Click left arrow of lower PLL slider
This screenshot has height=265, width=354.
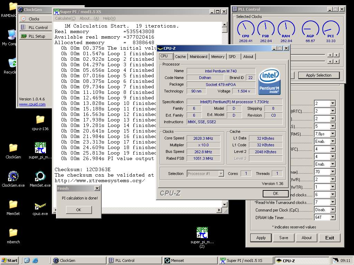click(330, 61)
